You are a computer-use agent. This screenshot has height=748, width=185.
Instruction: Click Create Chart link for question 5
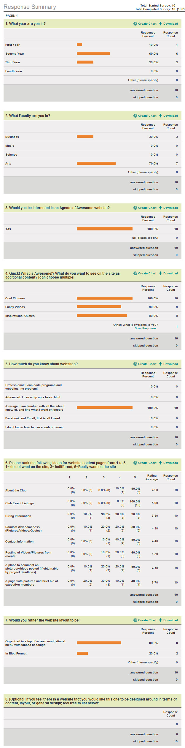tap(147, 364)
